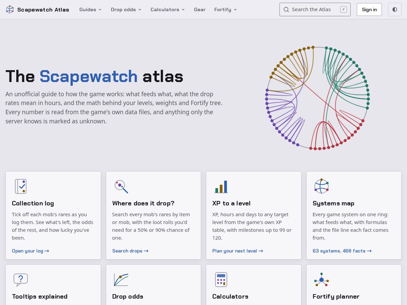The image size is (407, 305).
Task: Open the Drop odds card heading
Action: click(128, 297)
